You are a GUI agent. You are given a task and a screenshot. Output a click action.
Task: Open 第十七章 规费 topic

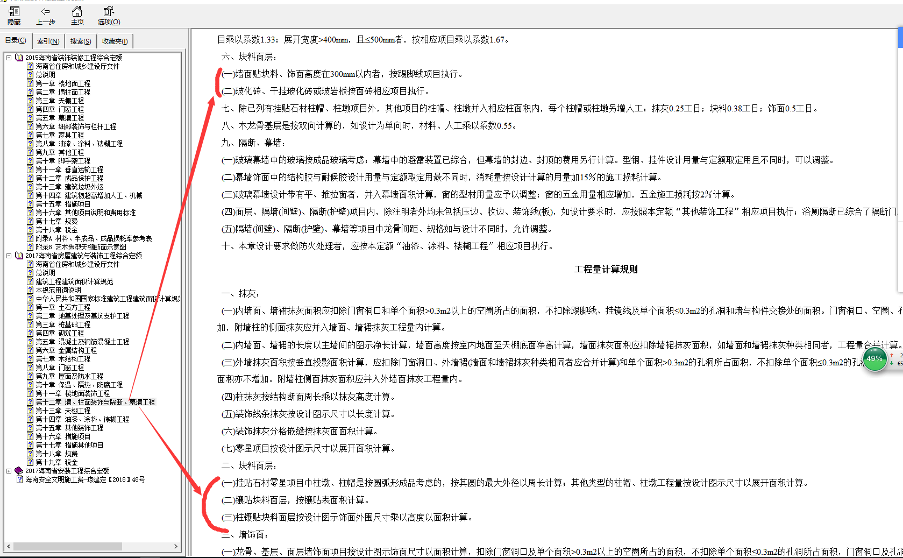click(x=56, y=221)
